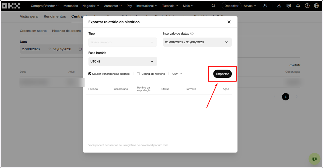Close the Exportar relatório dialog

(x=229, y=22)
